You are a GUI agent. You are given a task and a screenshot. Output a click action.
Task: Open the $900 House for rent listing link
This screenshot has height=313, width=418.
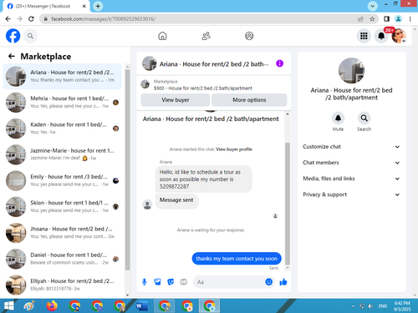coord(203,88)
